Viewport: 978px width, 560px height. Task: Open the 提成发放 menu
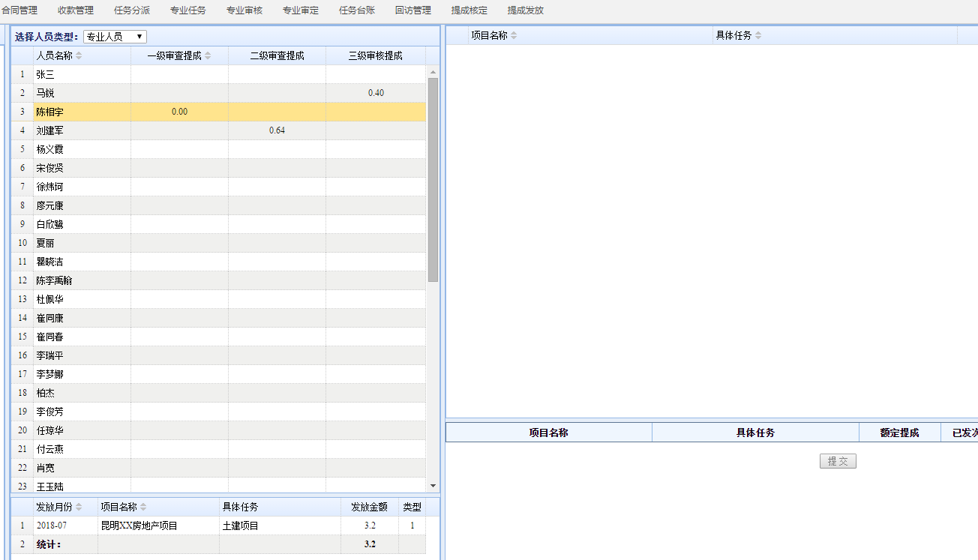(525, 10)
